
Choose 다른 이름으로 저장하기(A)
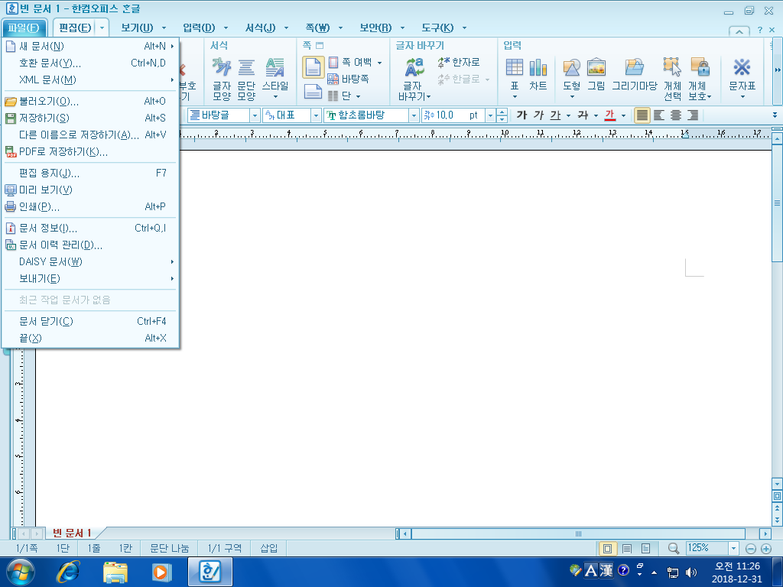(90, 135)
